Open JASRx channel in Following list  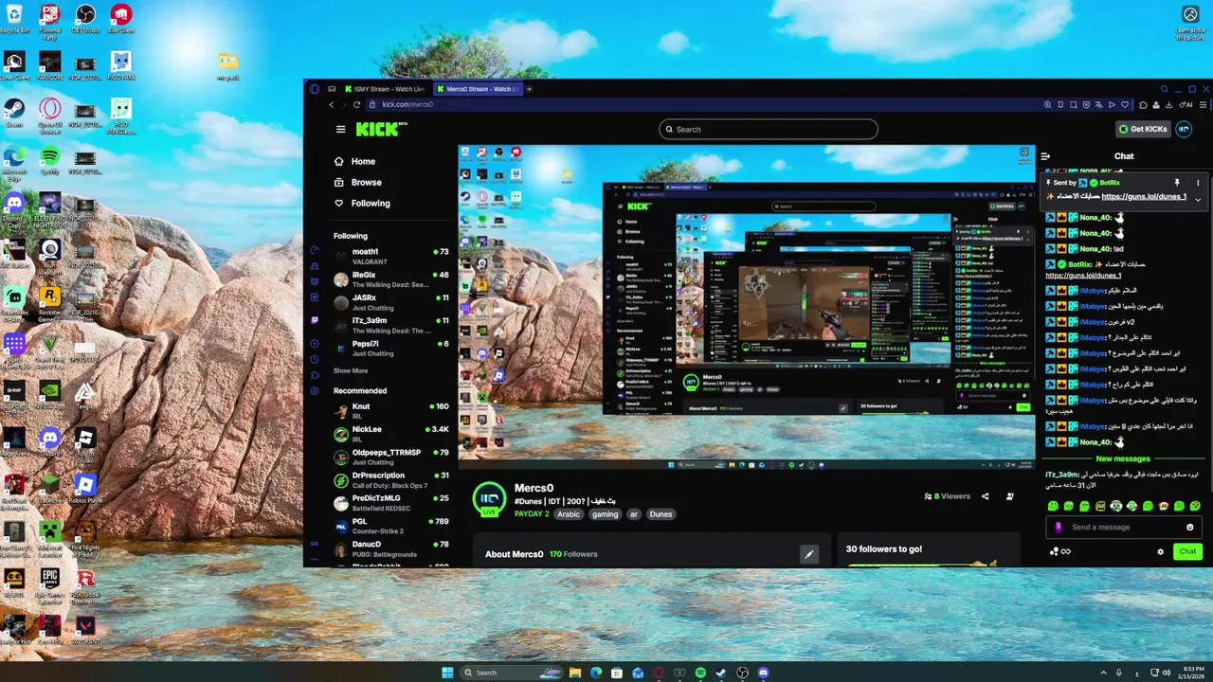coord(390,302)
